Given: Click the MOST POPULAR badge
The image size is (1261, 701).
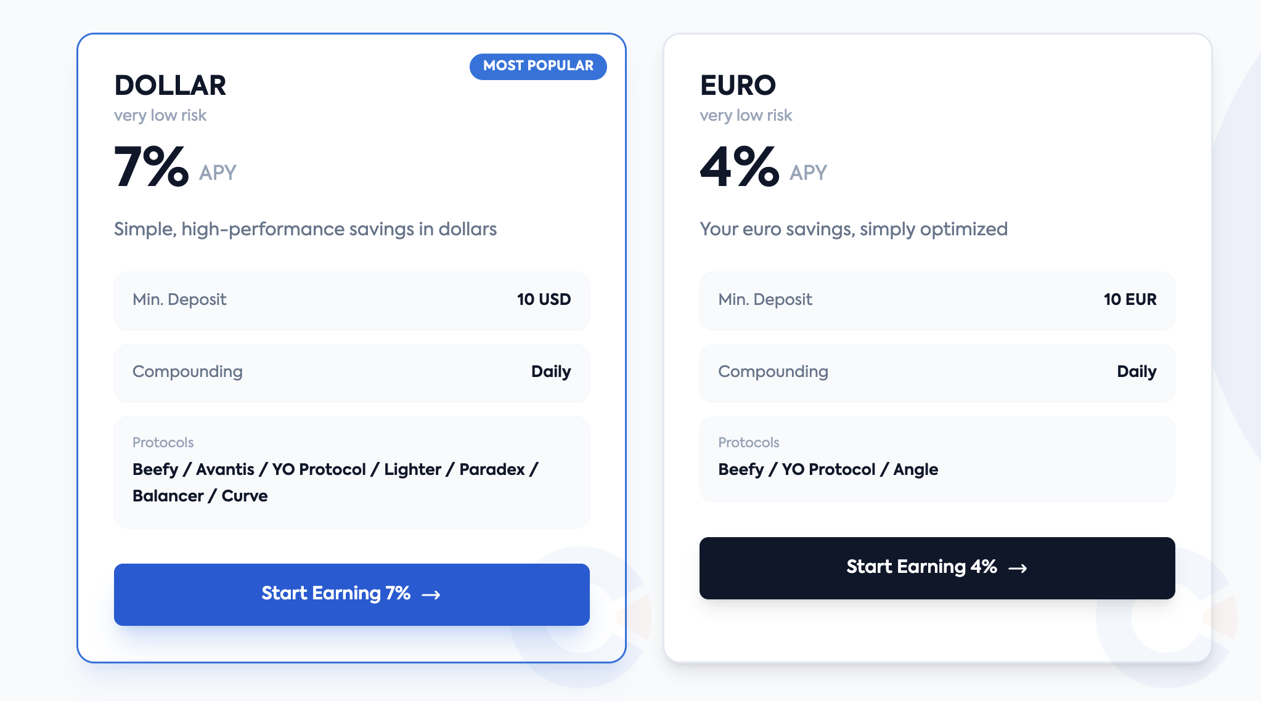Looking at the screenshot, I should click(538, 66).
